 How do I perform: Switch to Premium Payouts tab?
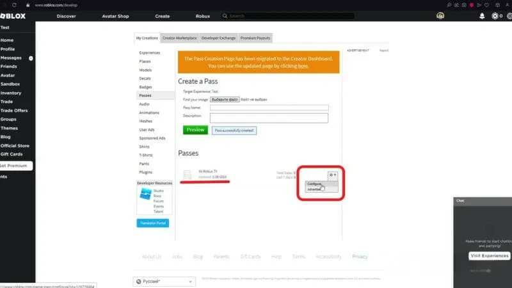(x=255, y=38)
